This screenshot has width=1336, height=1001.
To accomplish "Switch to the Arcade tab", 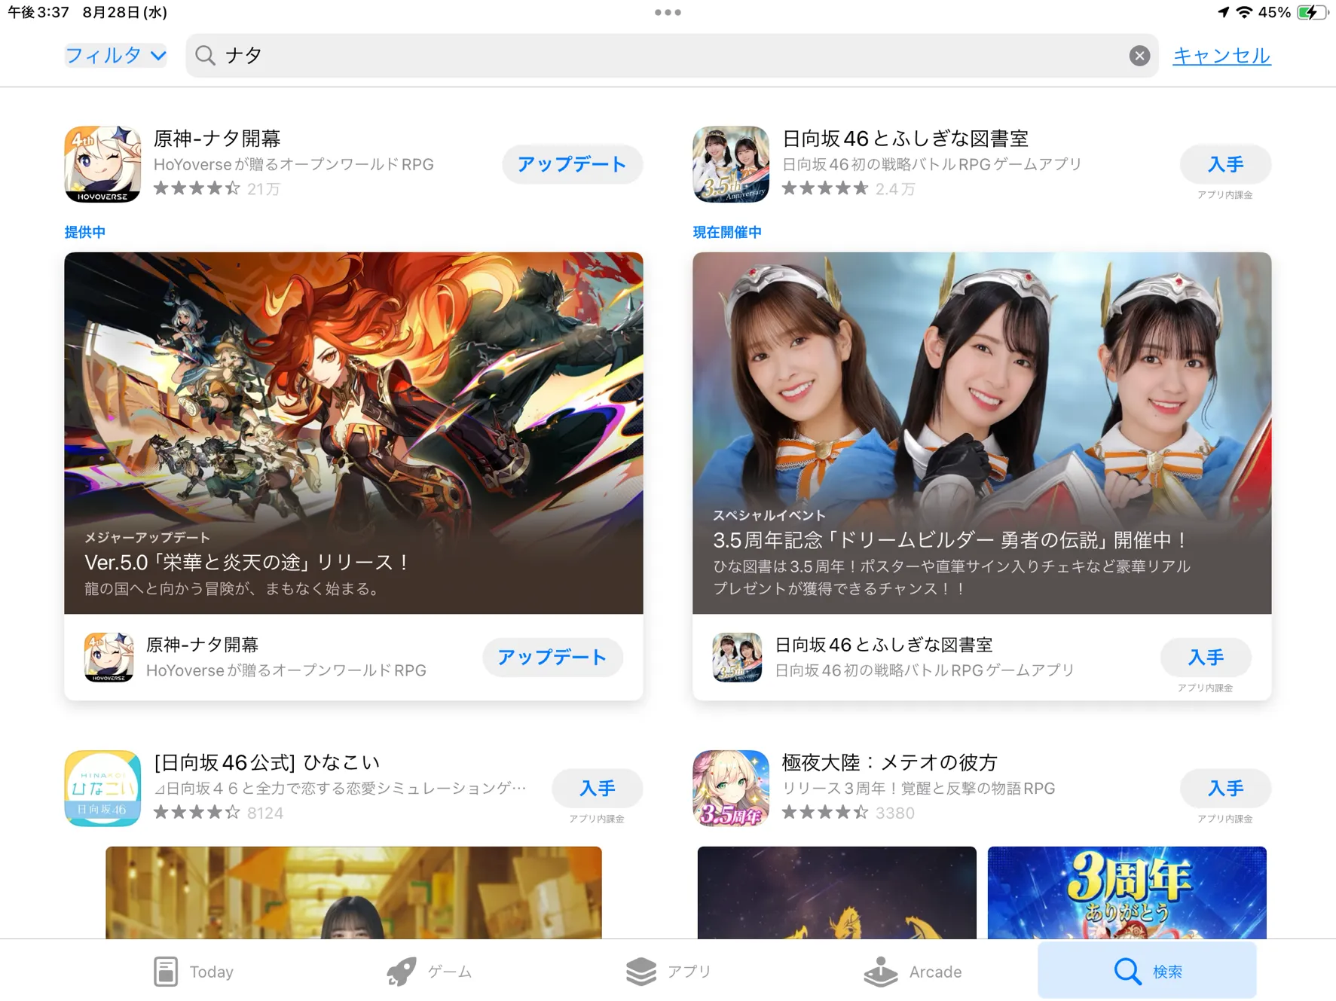I will pos(913,972).
